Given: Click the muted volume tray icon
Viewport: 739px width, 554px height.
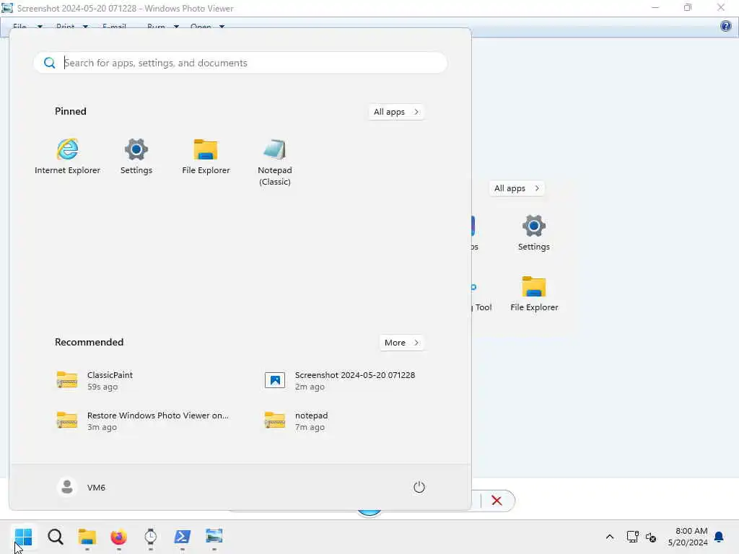Looking at the screenshot, I should (651, 537).
